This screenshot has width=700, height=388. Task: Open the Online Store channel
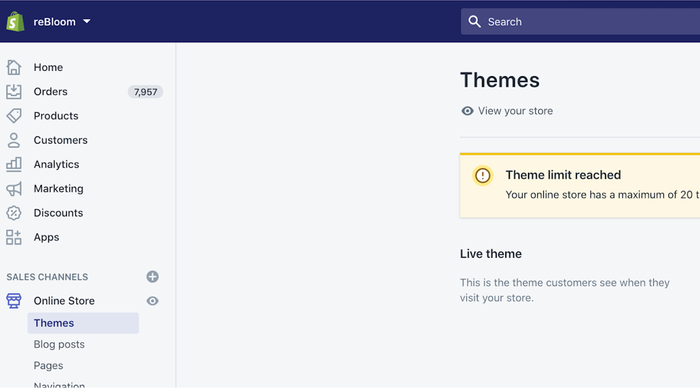(x=64, y=301)
